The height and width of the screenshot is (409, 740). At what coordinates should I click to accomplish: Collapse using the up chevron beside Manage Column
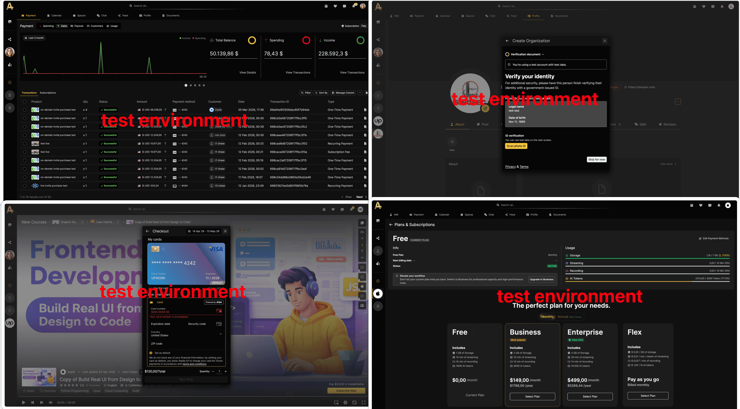pyautogui.click(x=360, y=93)
